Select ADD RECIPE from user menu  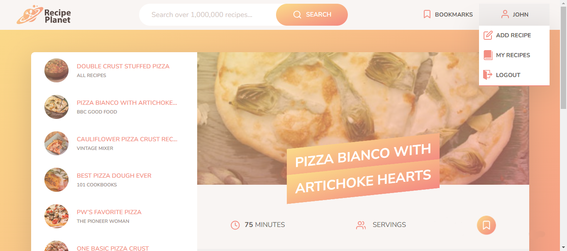(514, 36)
